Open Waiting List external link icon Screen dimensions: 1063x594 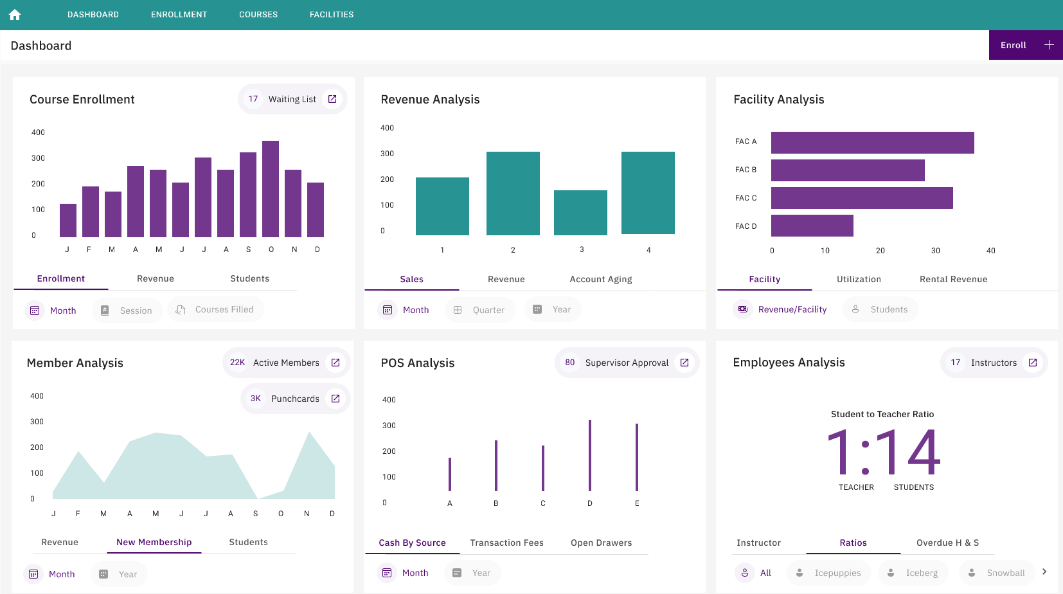332,99
